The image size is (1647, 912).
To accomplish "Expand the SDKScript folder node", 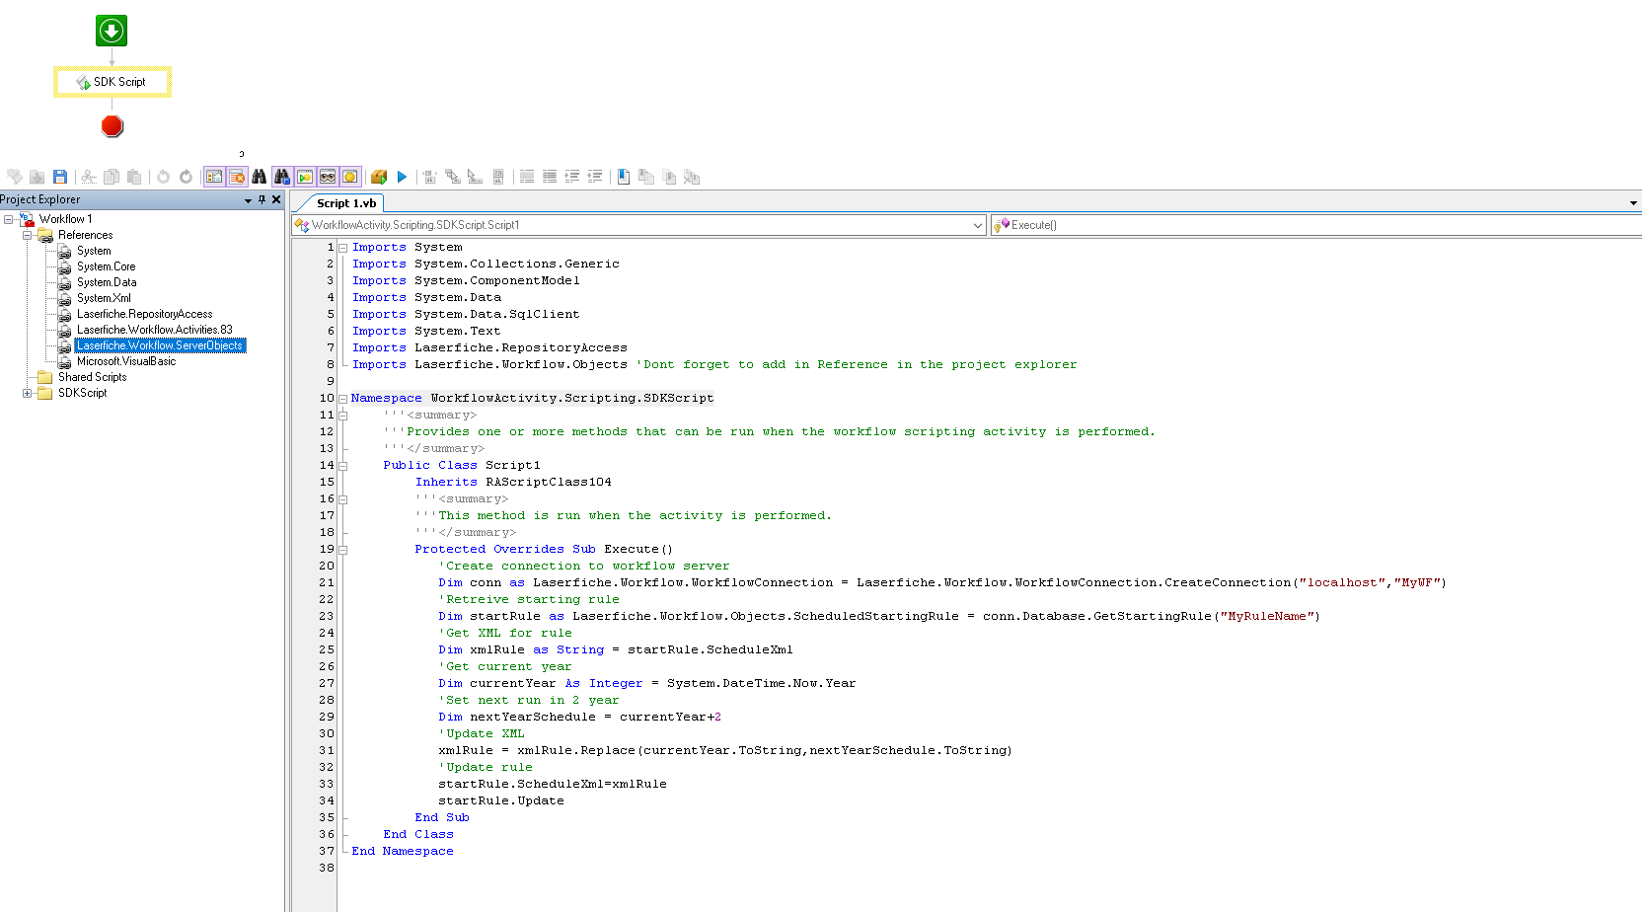I will point(28,393).
